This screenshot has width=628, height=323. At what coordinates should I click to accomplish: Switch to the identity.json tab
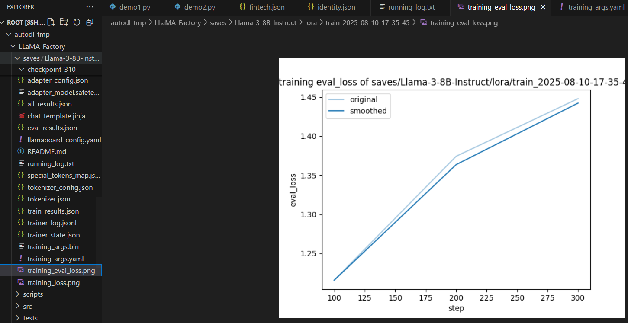click(x=335, y=7)
